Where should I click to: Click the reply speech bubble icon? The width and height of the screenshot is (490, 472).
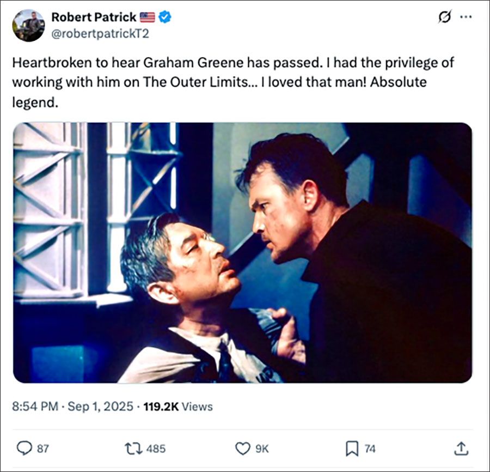(x=24, y=448)
